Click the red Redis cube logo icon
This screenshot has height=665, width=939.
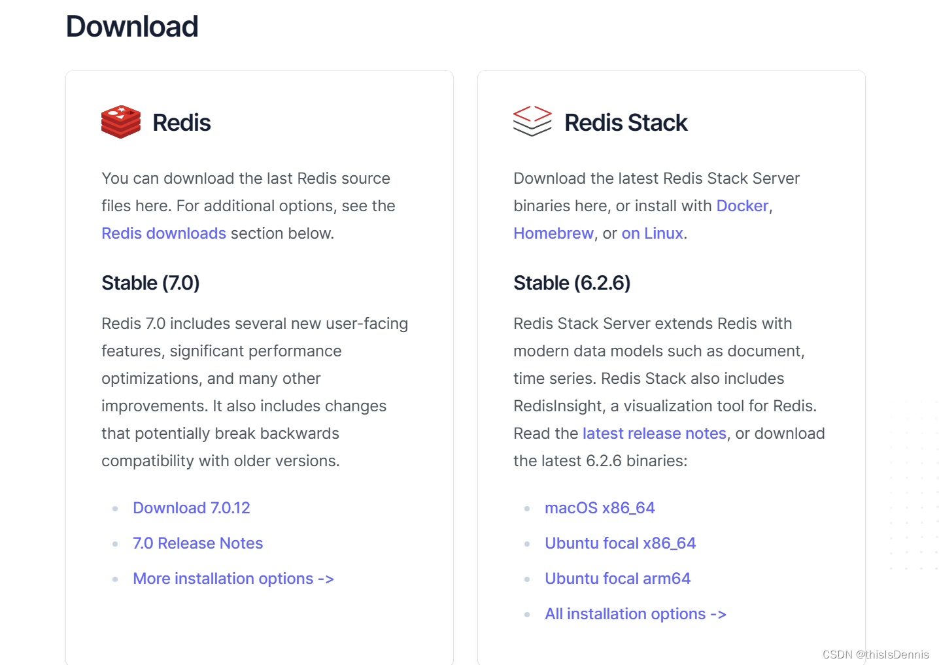click(x=121, y=122)
